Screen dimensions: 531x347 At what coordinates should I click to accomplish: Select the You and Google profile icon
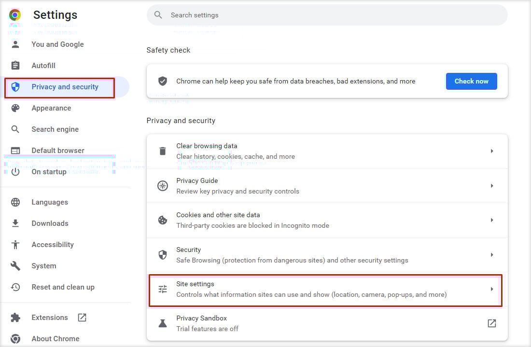click(x=16, y=44)
